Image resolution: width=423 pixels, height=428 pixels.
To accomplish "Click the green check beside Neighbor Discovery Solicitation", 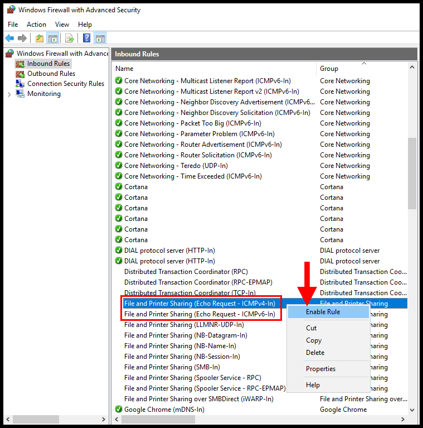I will pos(119,112).
